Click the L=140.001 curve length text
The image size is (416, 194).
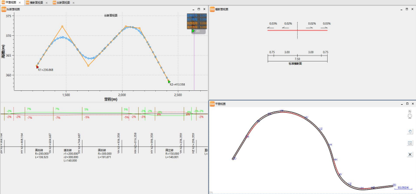[x=172, y=157]
